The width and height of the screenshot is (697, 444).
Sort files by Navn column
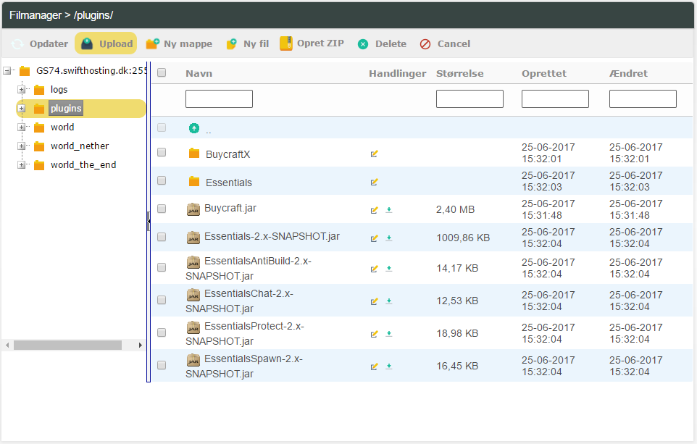[x=199, y=73]
